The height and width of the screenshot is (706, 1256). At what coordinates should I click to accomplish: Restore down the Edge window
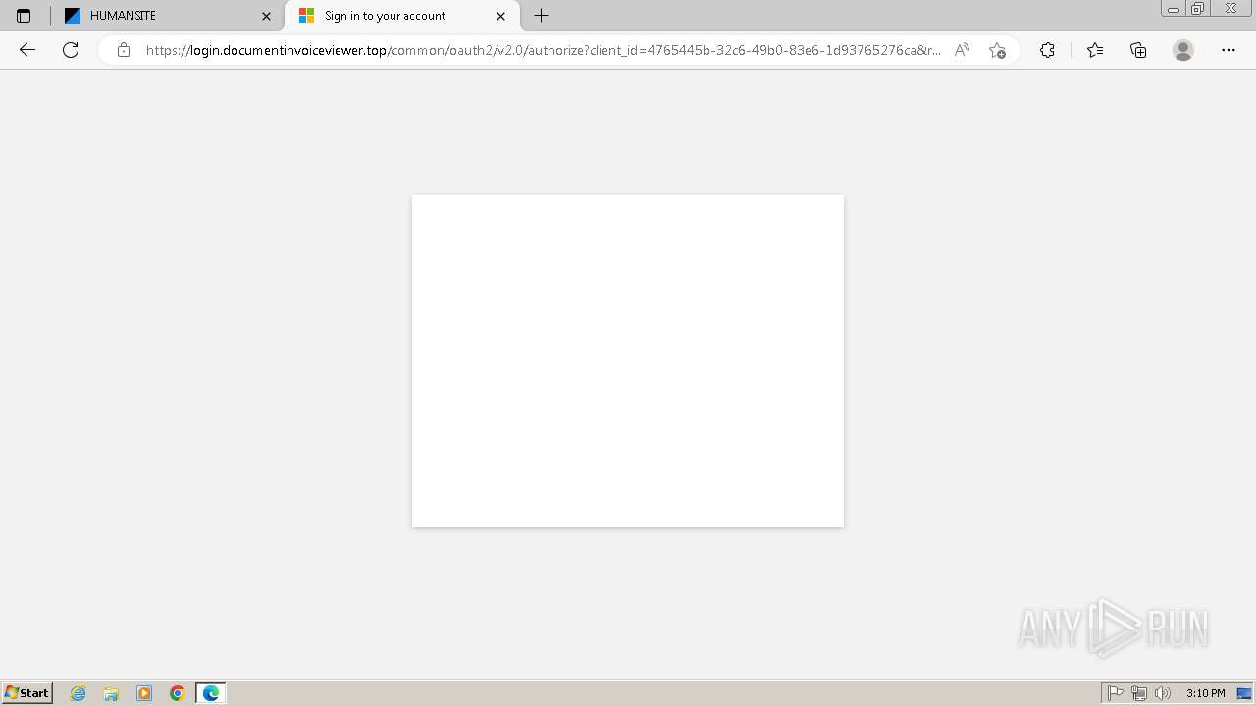tap(1198, 9)
